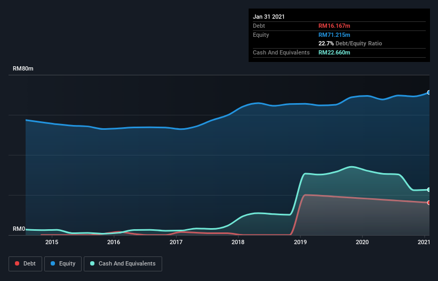Click the RM16.167m debt value in tooltip

click(x=335, y=26)
